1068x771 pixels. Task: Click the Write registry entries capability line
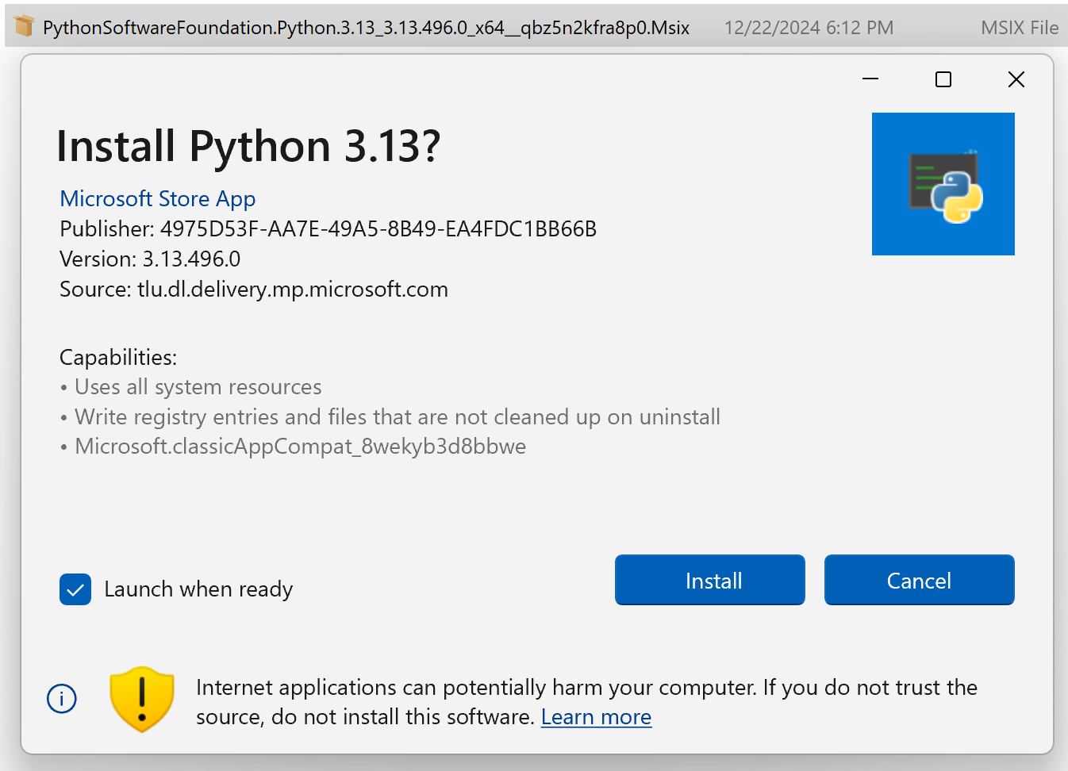pyautogui.click(x=390, y=417)
